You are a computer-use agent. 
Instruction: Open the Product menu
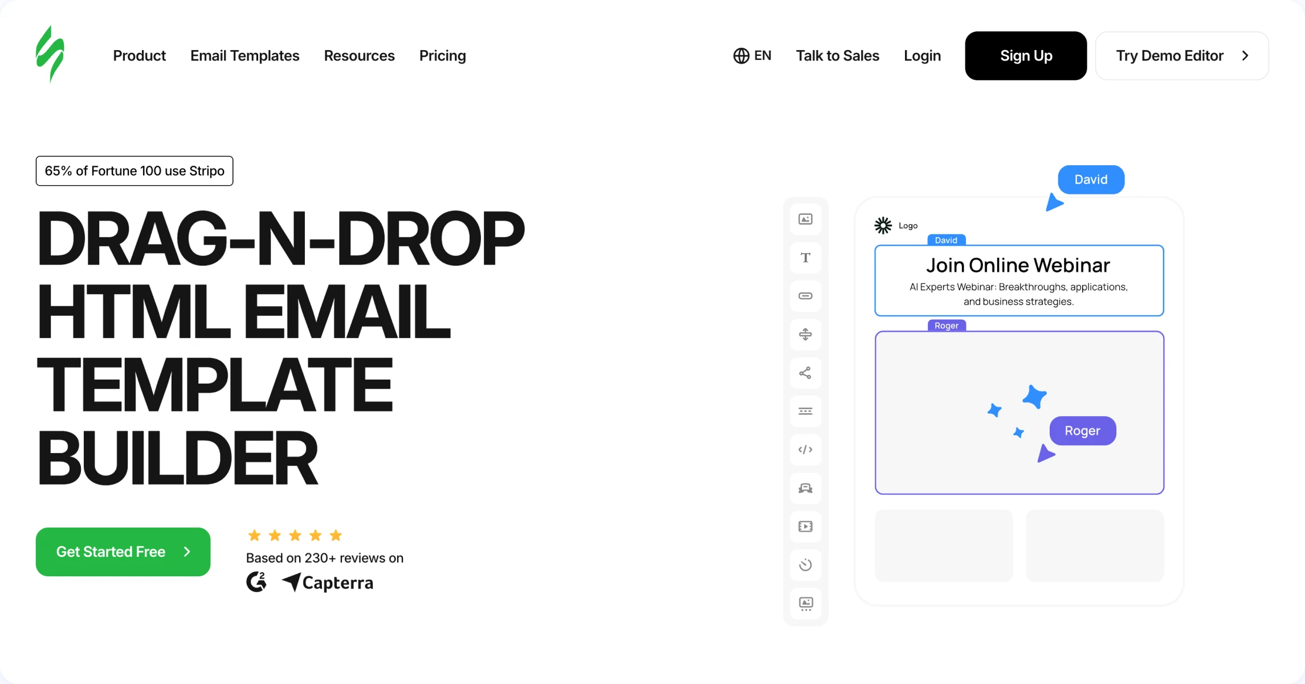coord(139,56)
